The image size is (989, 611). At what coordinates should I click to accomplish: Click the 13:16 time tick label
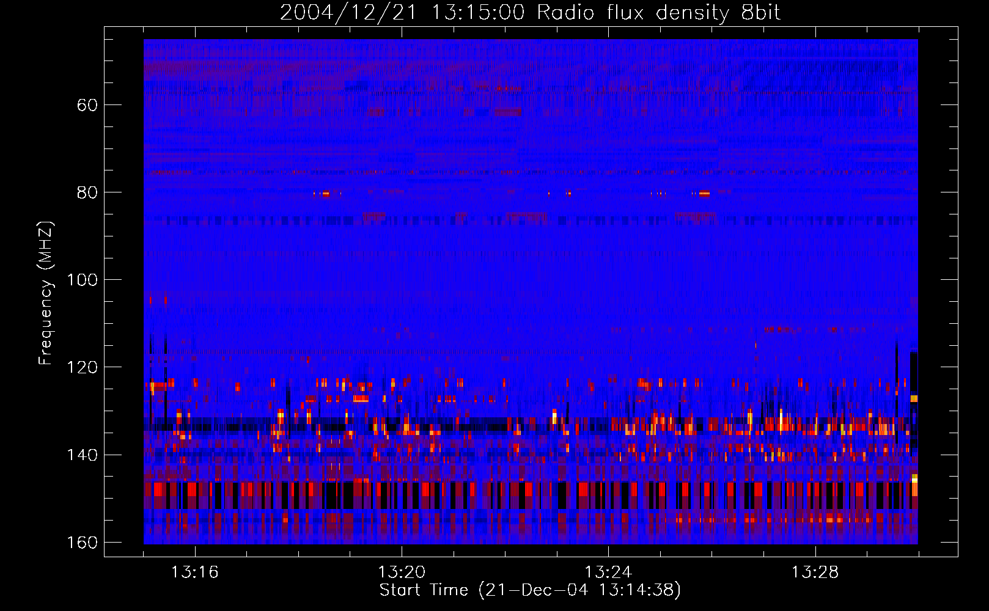coord(194,573)
